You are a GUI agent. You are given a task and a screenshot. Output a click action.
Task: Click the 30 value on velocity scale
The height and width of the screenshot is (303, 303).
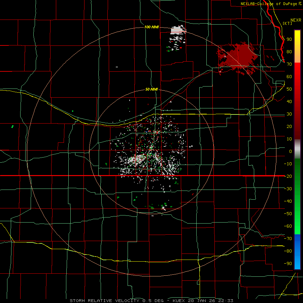pyautogui.click(x=289, y=114)
